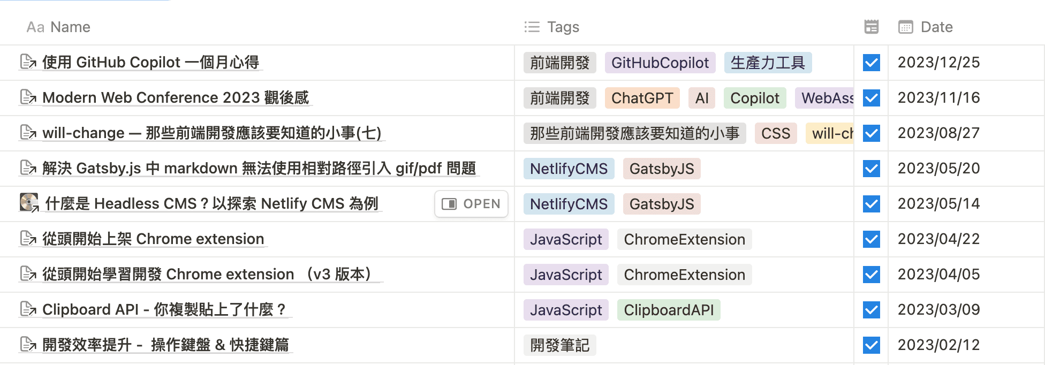The width and height of the screenshot is (1045, 365).
Task: Click page icon of Clipboard API row
Action: tap(28, 309)
